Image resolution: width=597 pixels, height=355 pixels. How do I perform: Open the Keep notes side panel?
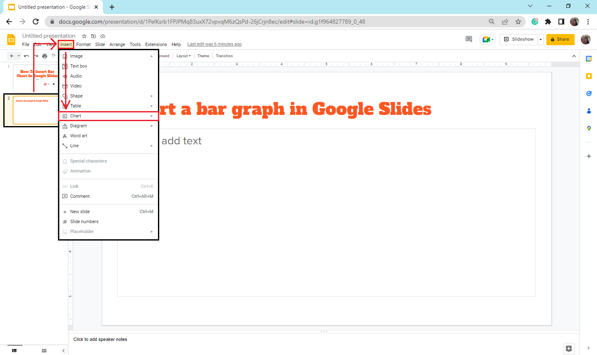(589, 76)
